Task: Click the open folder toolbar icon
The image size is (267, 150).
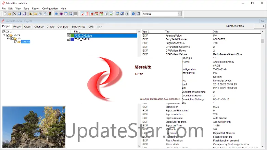Action: coord(10,14)
